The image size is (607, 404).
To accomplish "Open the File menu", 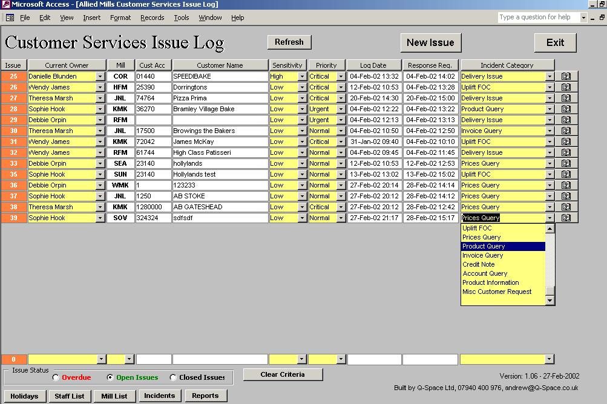I will [25, 18].
